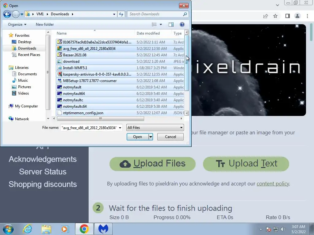
Task: Sort files by Date modified column
Action: 148,33
